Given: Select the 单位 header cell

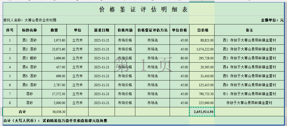Looking at the screenshot, I should click(78, 30).
